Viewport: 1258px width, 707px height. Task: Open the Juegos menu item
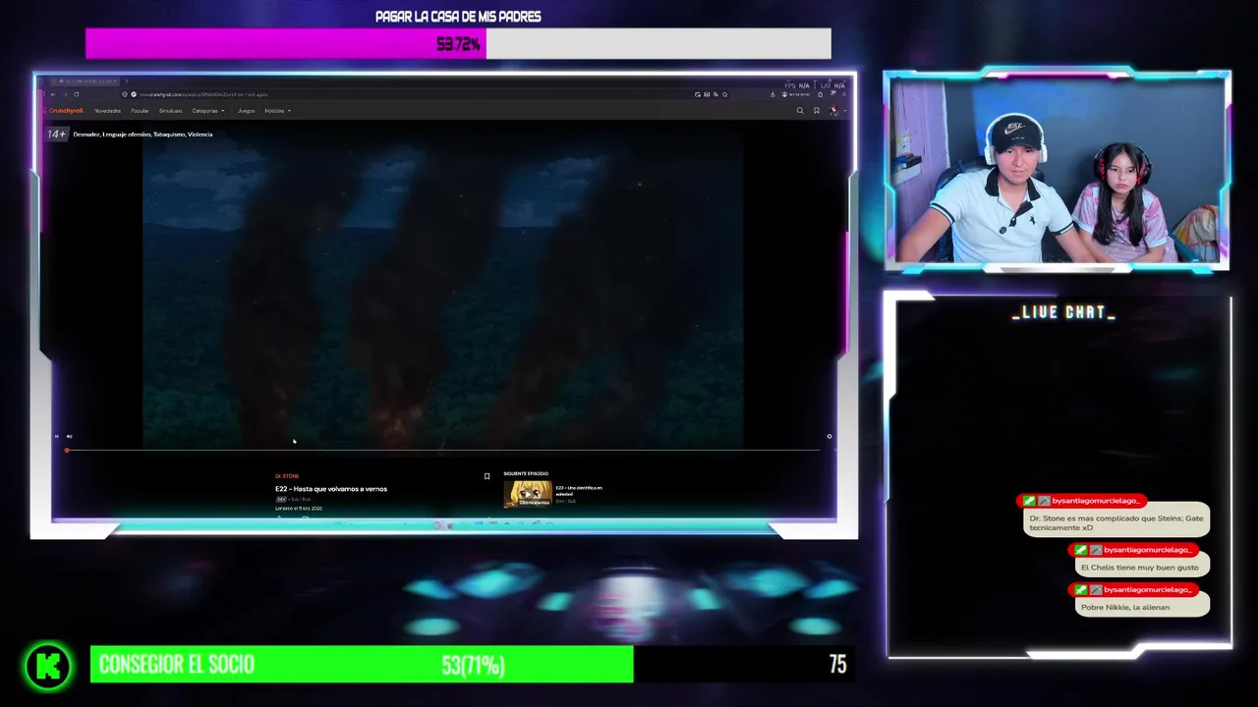point(246,111)
